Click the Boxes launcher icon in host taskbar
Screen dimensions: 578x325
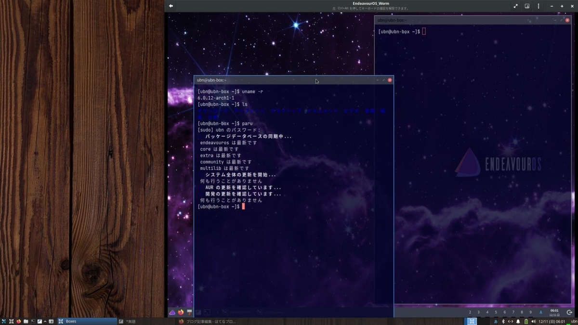[x=11, y=321]
